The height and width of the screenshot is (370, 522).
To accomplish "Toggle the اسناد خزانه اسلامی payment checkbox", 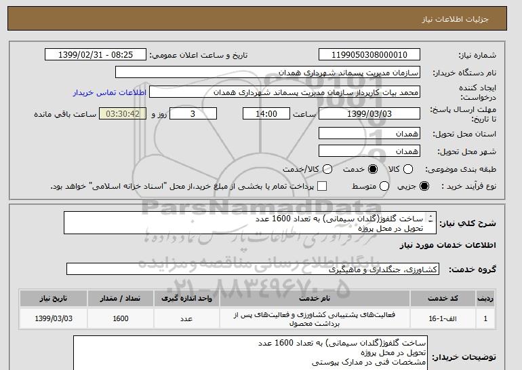I will 322,186.
